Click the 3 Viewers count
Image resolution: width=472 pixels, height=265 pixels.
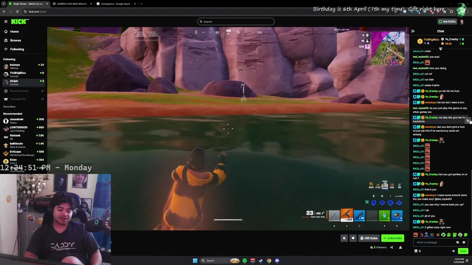pyautogui.click(x=378, y=247)
